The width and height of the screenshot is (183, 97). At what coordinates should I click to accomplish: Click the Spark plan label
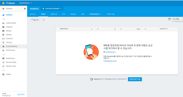coord(4,94)
